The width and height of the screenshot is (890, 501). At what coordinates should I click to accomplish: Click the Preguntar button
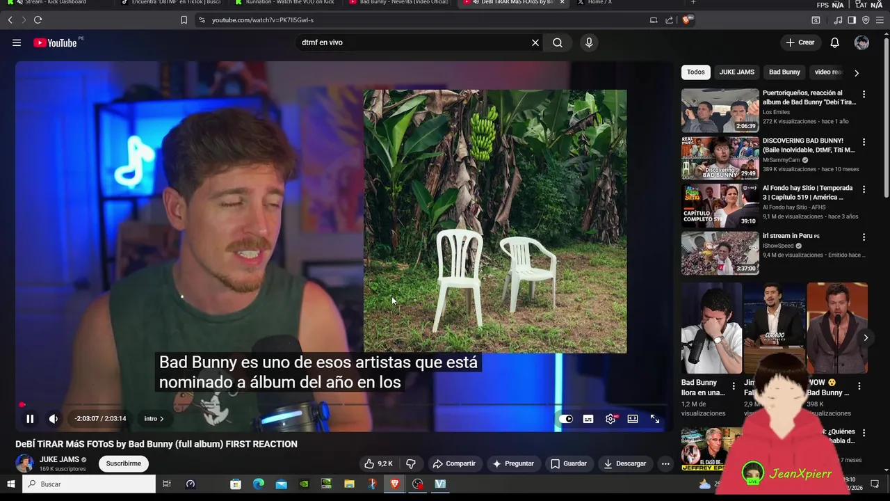pos(513,463)
